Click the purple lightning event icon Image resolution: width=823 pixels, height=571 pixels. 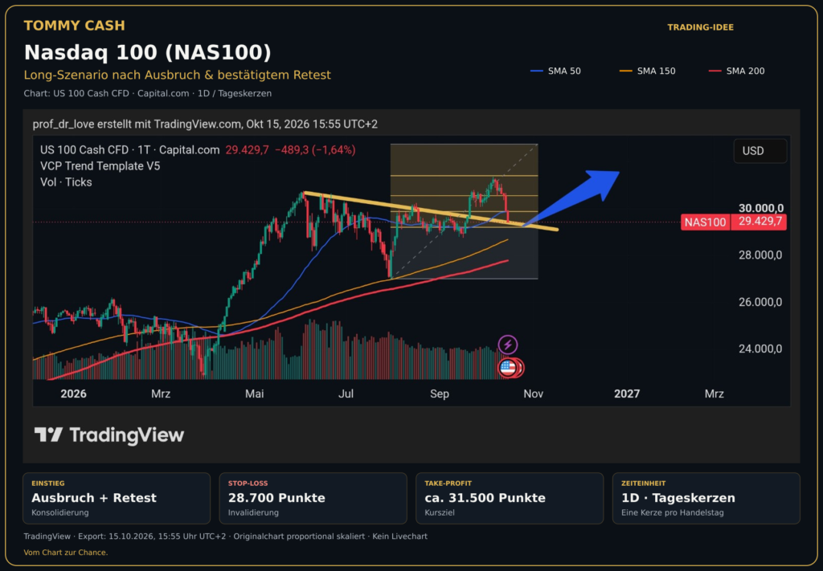(508, 345)
